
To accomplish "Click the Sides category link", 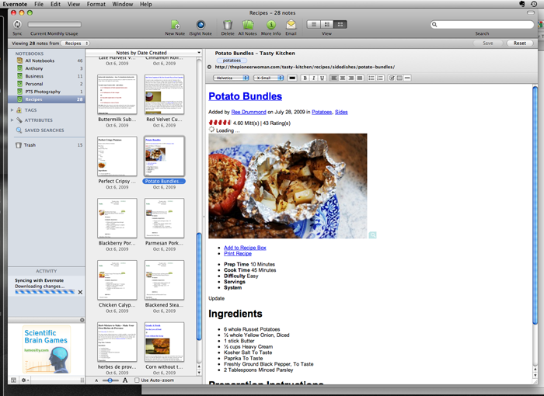I will point(341,112).
